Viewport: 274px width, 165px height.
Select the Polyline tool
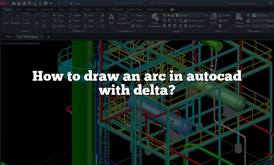[15, 19]
